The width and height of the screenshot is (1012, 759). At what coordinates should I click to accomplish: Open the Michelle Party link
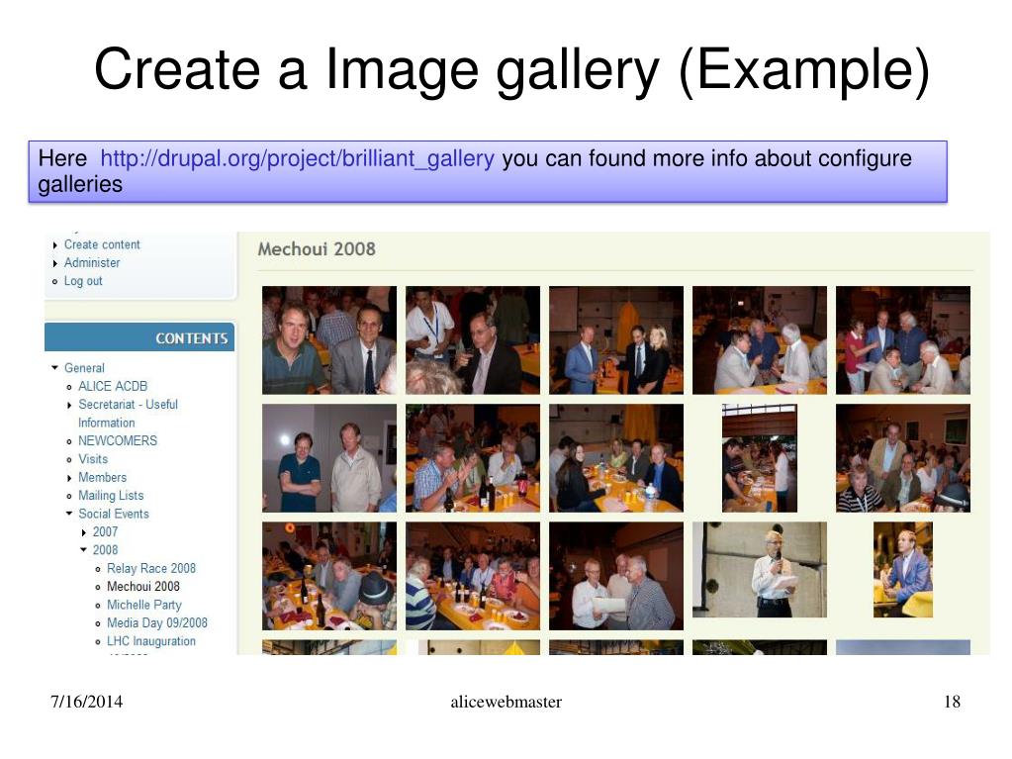[143, 605]
